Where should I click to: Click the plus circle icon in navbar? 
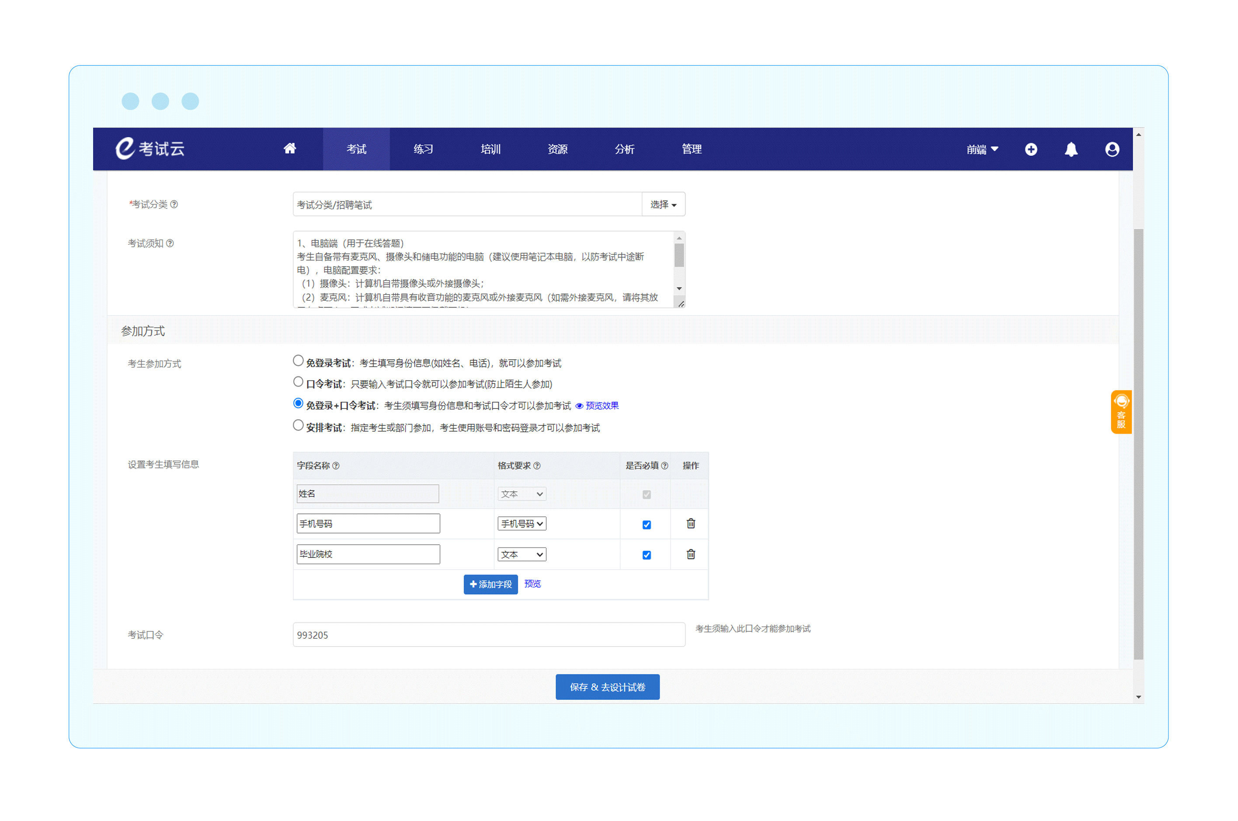coord(1030,150)
